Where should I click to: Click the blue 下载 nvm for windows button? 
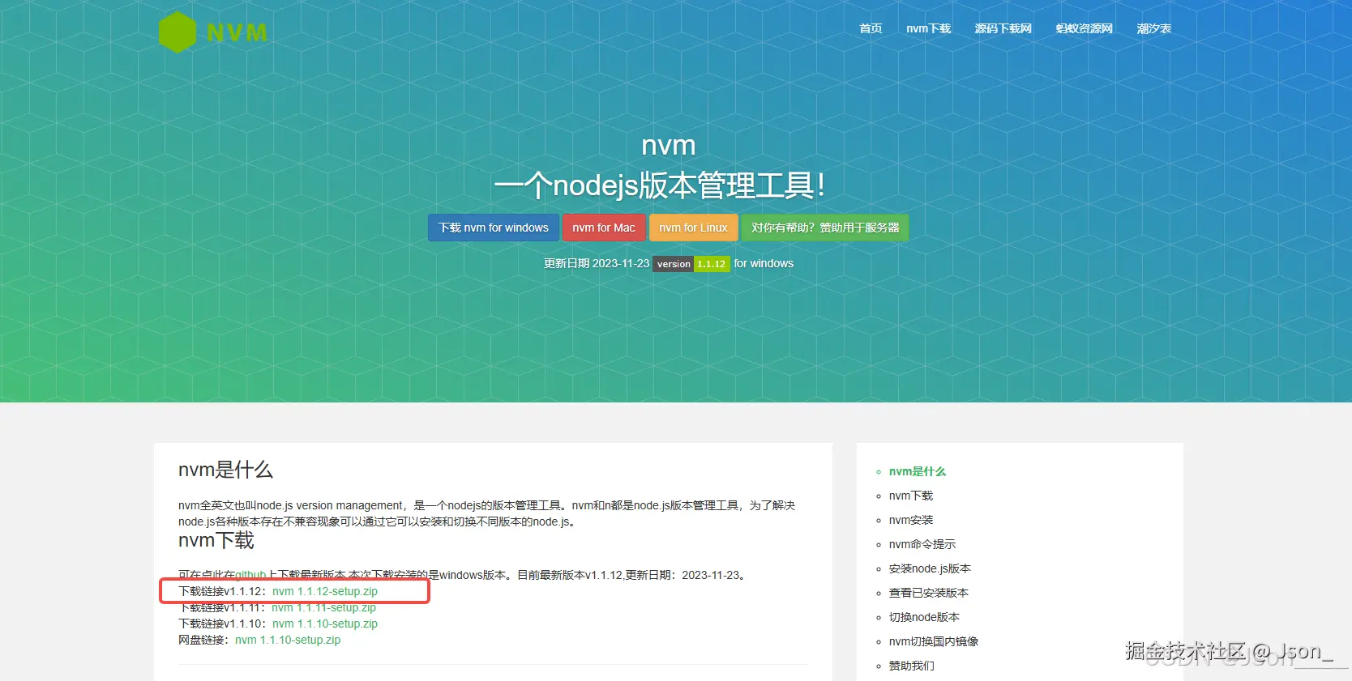[494, 228]
